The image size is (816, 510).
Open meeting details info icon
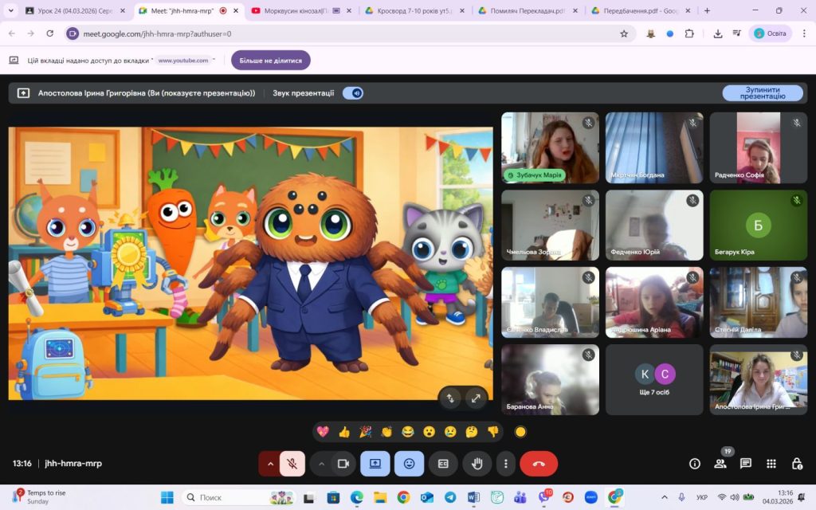(x=695, y=464)
